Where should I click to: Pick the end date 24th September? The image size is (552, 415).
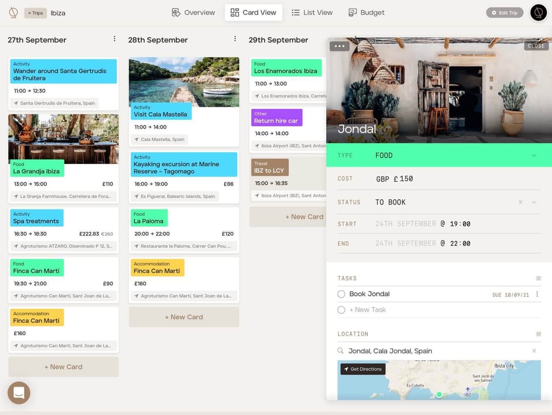(405, 244)
